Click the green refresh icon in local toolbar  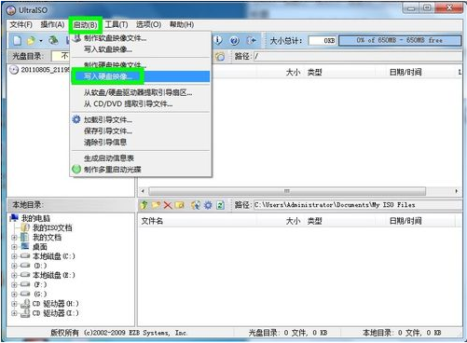pos(220,205)
